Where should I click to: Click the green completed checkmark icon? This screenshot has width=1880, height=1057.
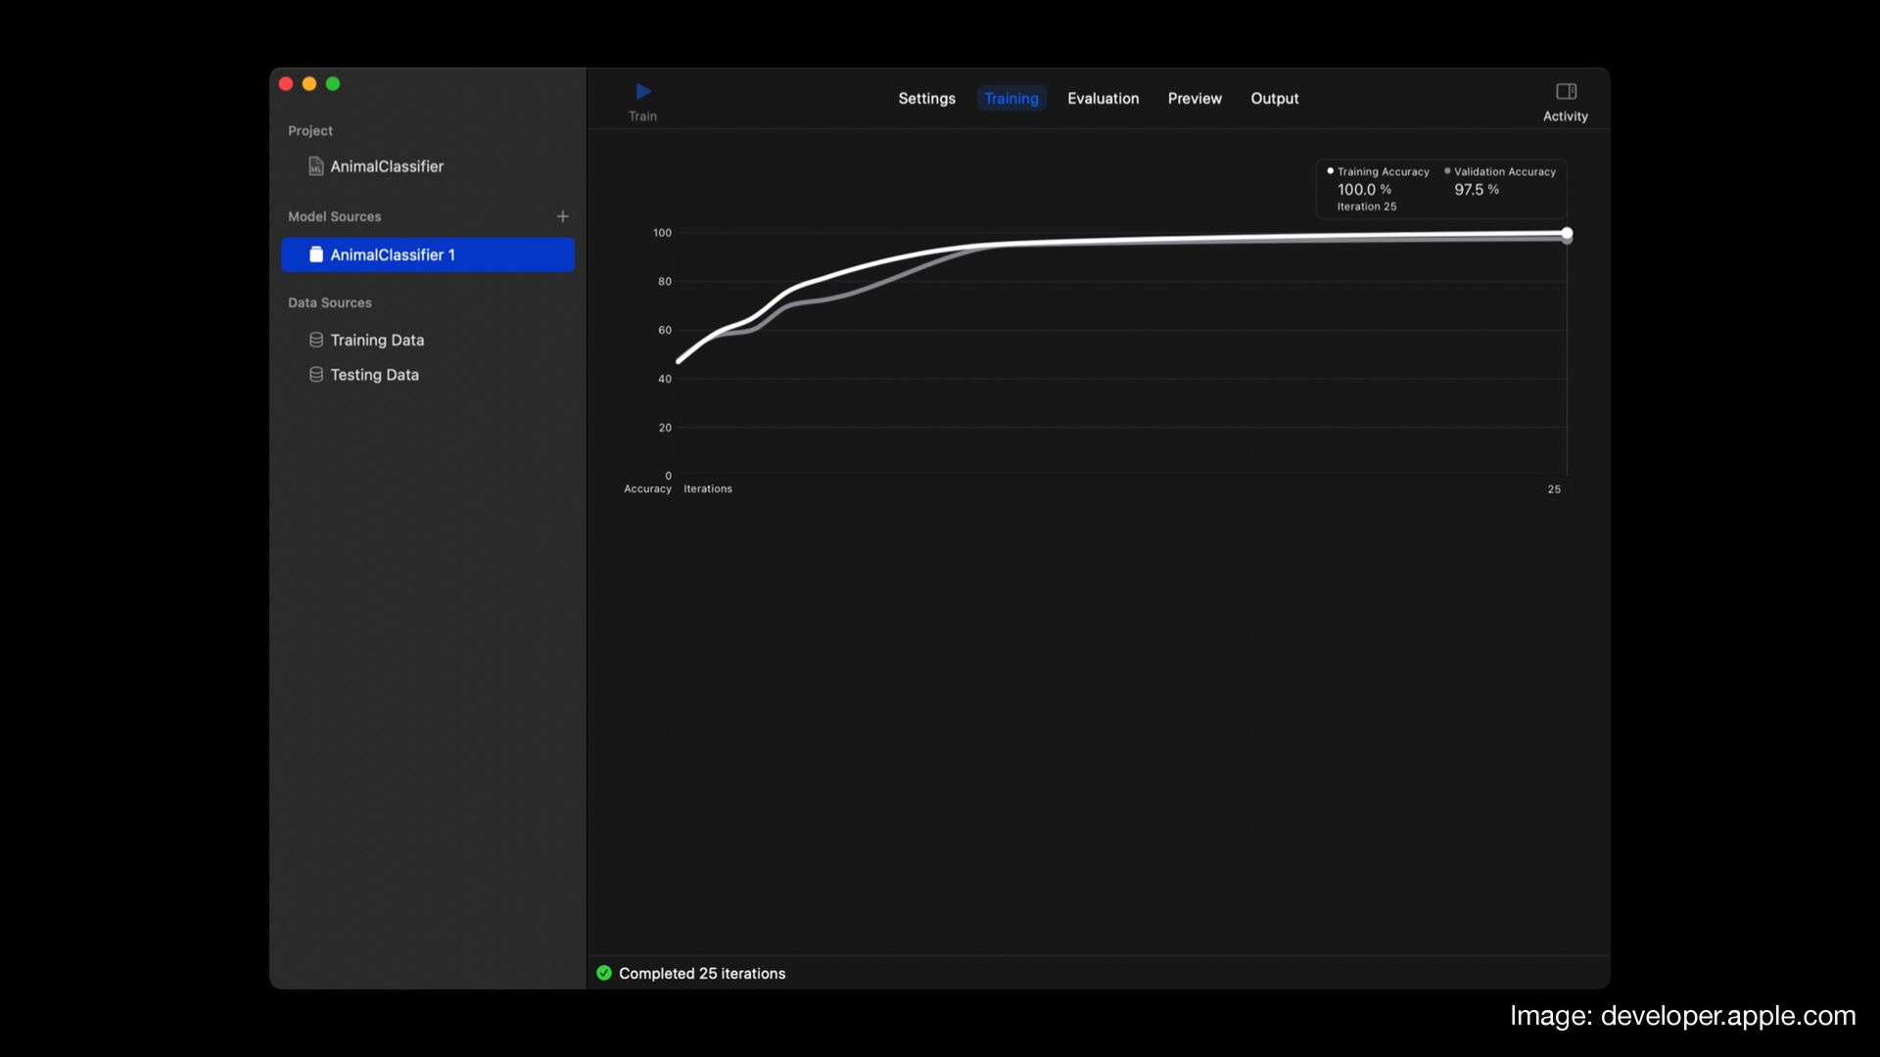pyautogui.click(x=604, y=973)
